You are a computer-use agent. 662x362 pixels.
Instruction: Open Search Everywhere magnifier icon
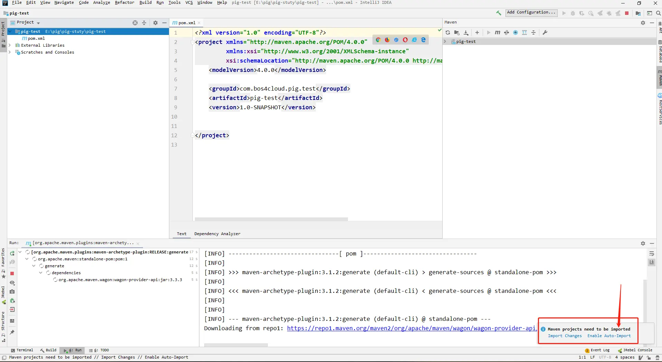point(659,13)
